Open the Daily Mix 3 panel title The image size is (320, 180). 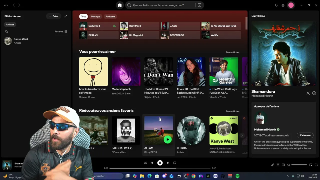(258, 16)
